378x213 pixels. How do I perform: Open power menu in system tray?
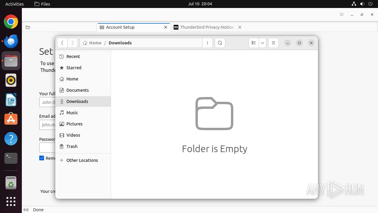370,4
